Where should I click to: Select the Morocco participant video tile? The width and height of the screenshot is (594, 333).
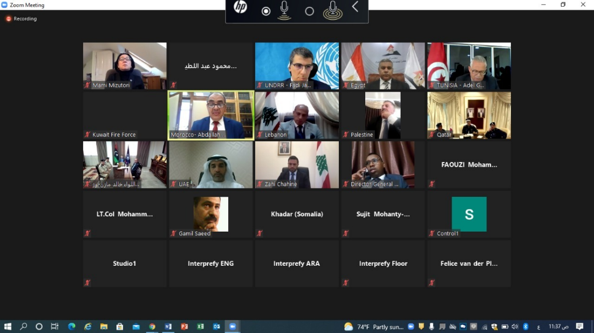coord(210,115)
